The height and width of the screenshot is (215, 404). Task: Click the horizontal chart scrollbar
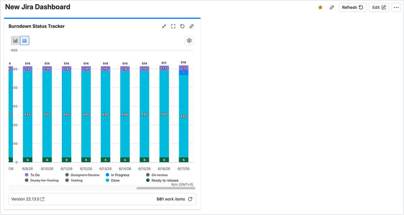166,188
